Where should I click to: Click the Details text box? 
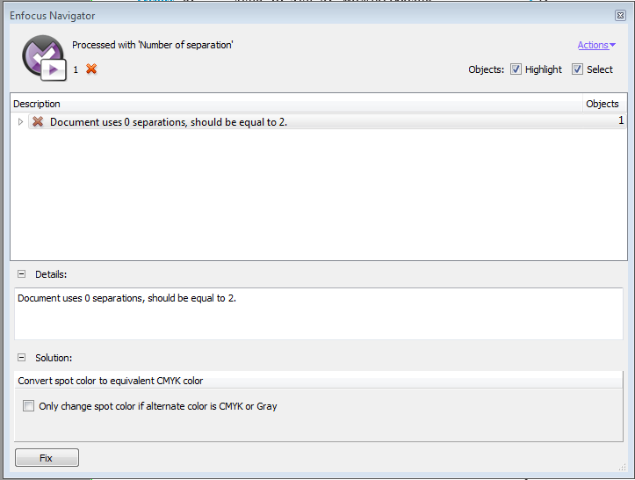(319, 314)
